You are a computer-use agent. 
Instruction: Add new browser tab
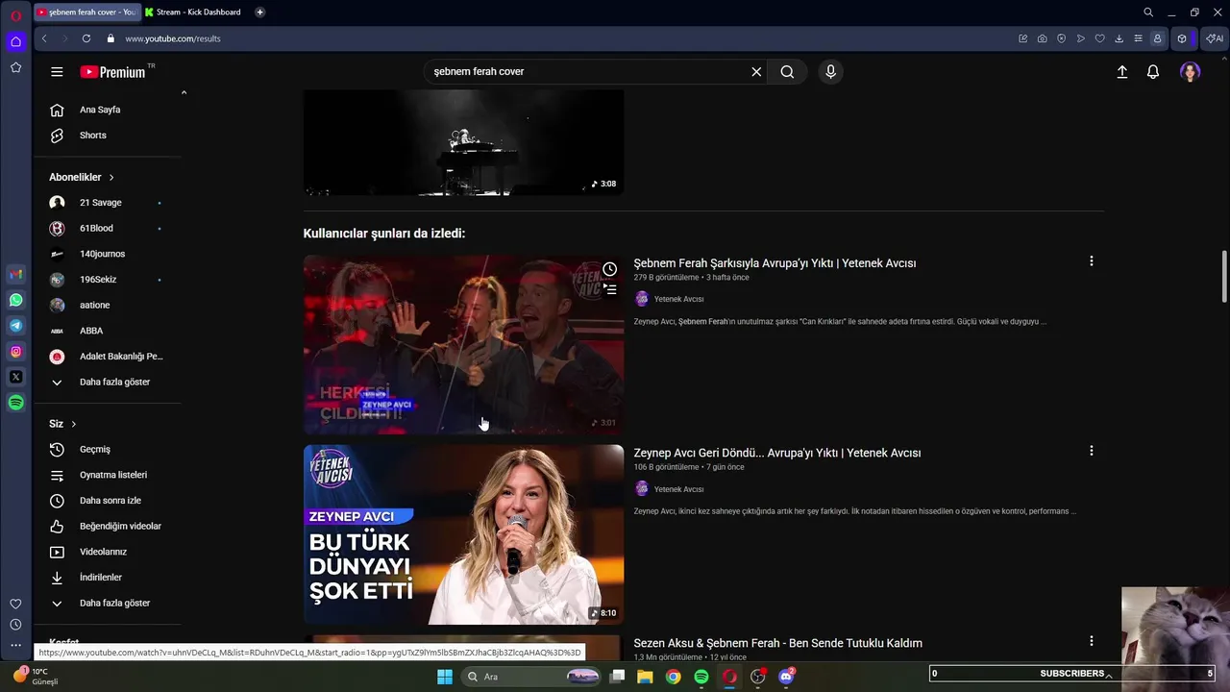pyautogui.click(x=259, y=12)
